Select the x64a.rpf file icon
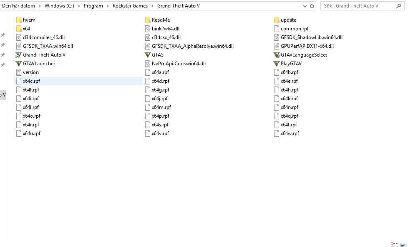The width and height of the screenshot is (408, 247). point(148,72)
